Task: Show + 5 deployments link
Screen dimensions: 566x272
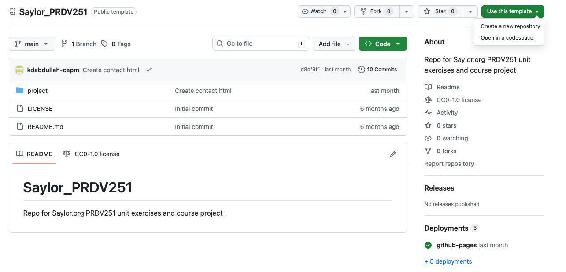Action: pos(448,261)
